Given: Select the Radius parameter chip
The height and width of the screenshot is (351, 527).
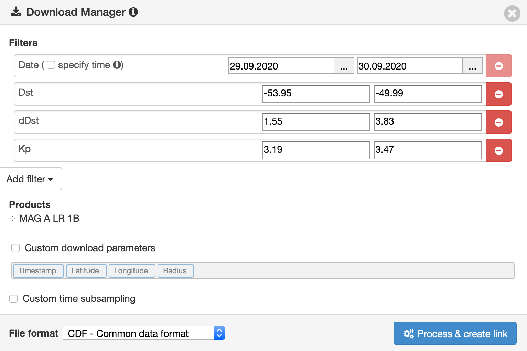Looking at the screenshot, I should (x=175, y=270).
